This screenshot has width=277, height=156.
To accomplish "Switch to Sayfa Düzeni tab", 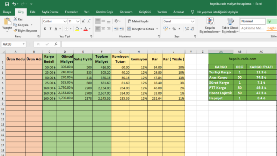I will click(x=50, y=12).
